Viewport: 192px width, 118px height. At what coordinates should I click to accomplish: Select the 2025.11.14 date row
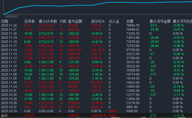pos(9,50)
